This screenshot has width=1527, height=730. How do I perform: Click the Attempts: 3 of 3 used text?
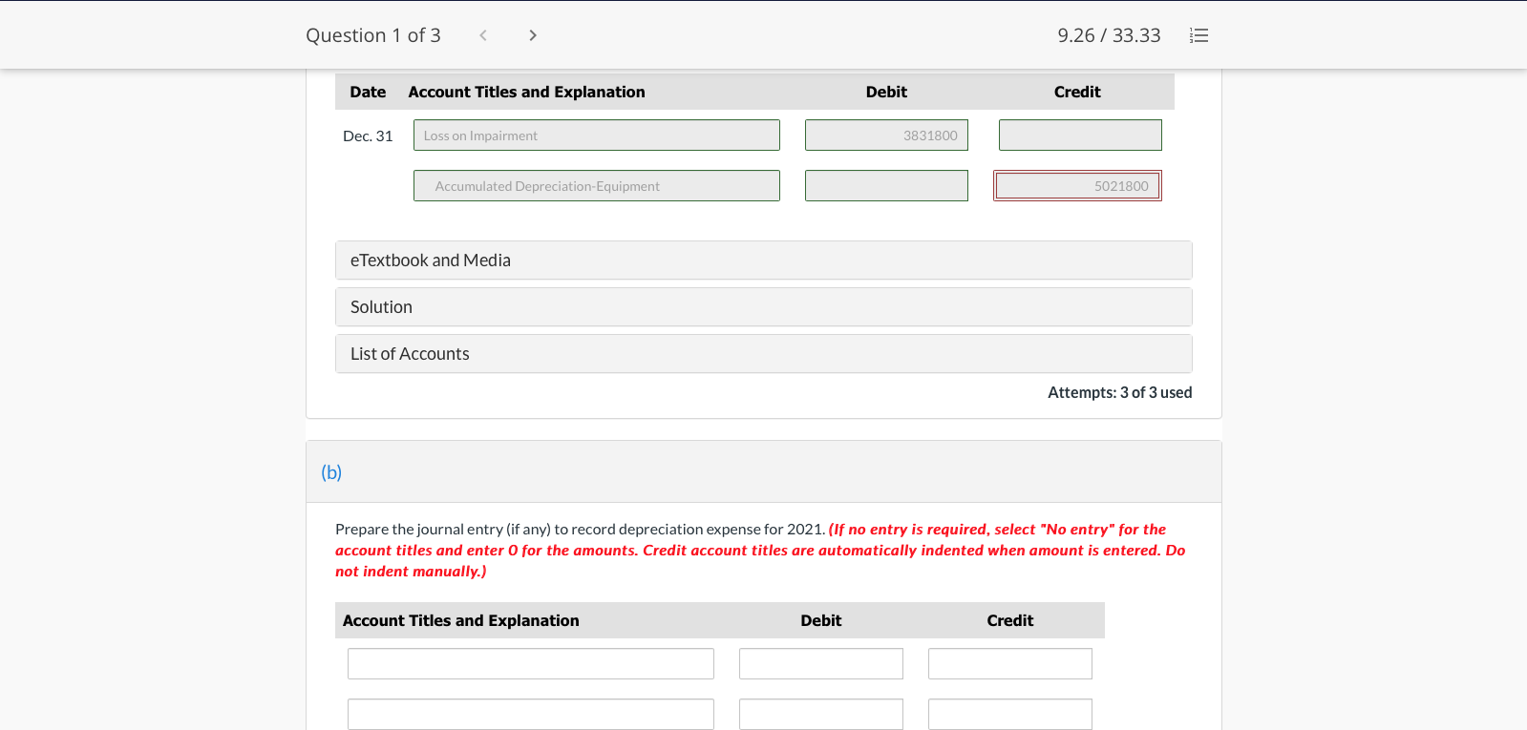coord(1120,392)
